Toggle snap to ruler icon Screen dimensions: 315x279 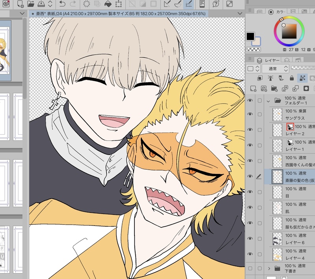click(167, 4)
